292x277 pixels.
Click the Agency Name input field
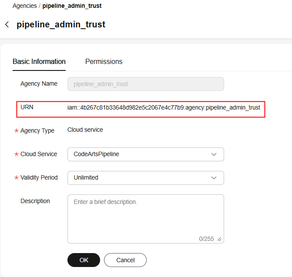[x=145, y=84]
